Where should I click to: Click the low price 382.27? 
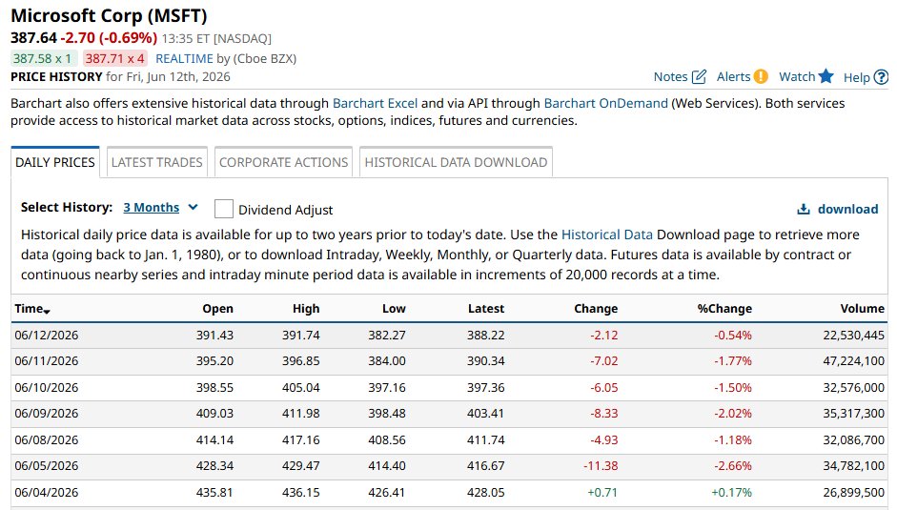tap(387, 336)
